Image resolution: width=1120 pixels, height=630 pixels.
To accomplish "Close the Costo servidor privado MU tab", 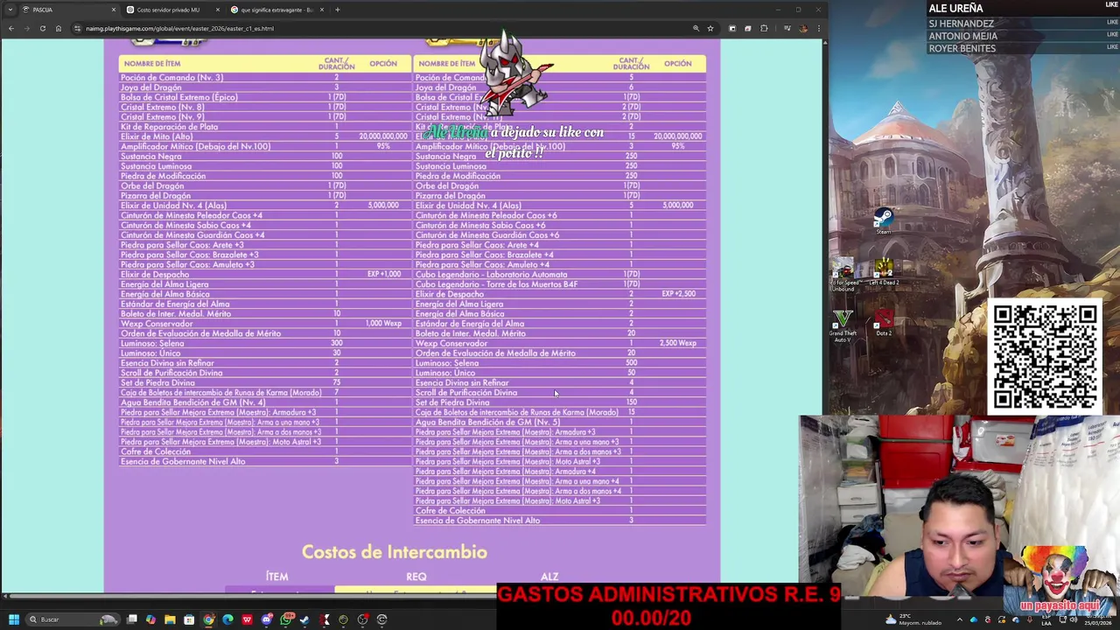I will point(218,10).
